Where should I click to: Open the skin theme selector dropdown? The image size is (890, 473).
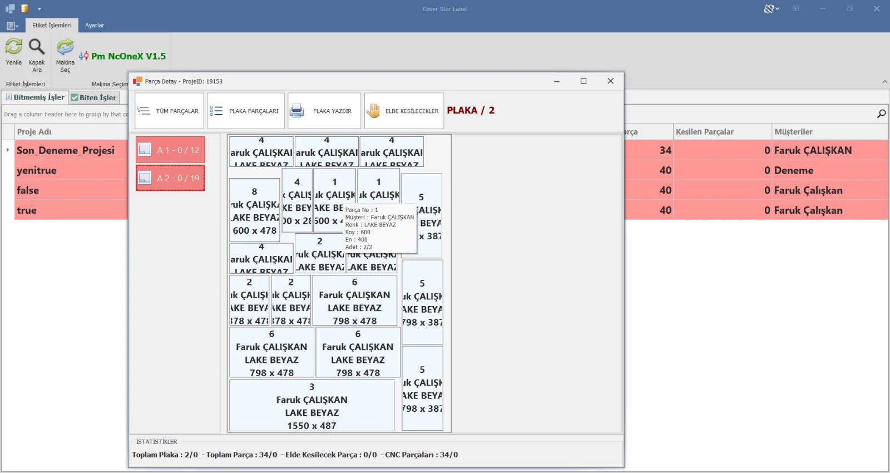coord(772,9)
